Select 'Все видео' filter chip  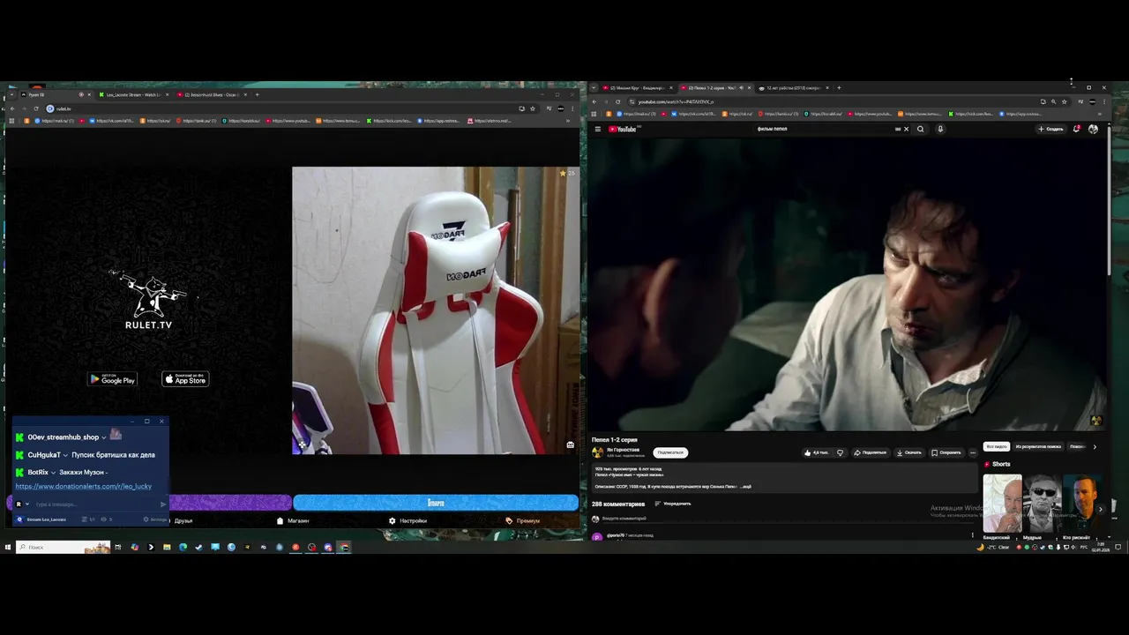click(996, 446)
